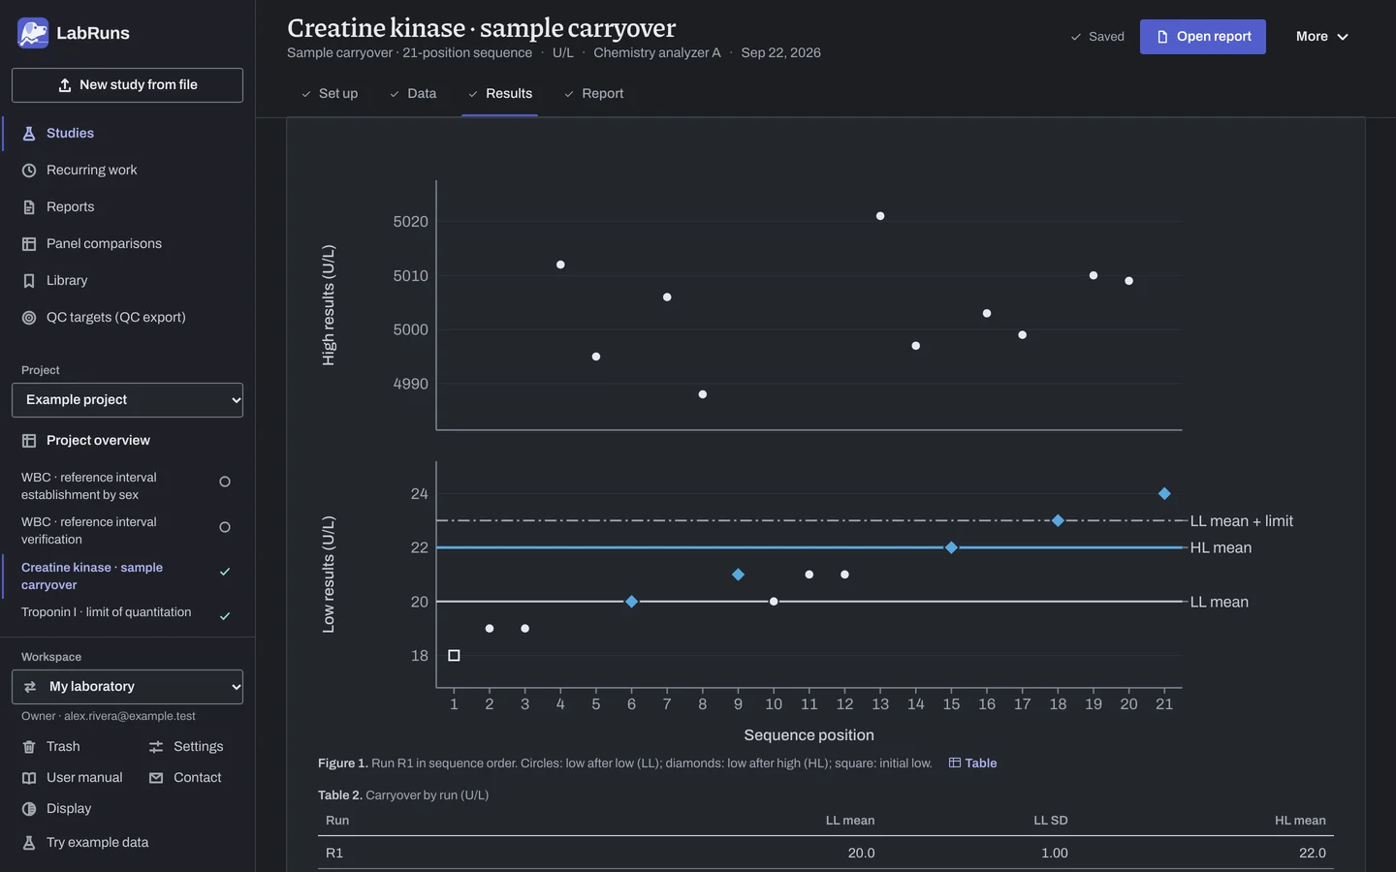The height and width of the screenshot is (872, 1396).
Task: Switch to the Data tab
Action: click(x=413, y=94)
